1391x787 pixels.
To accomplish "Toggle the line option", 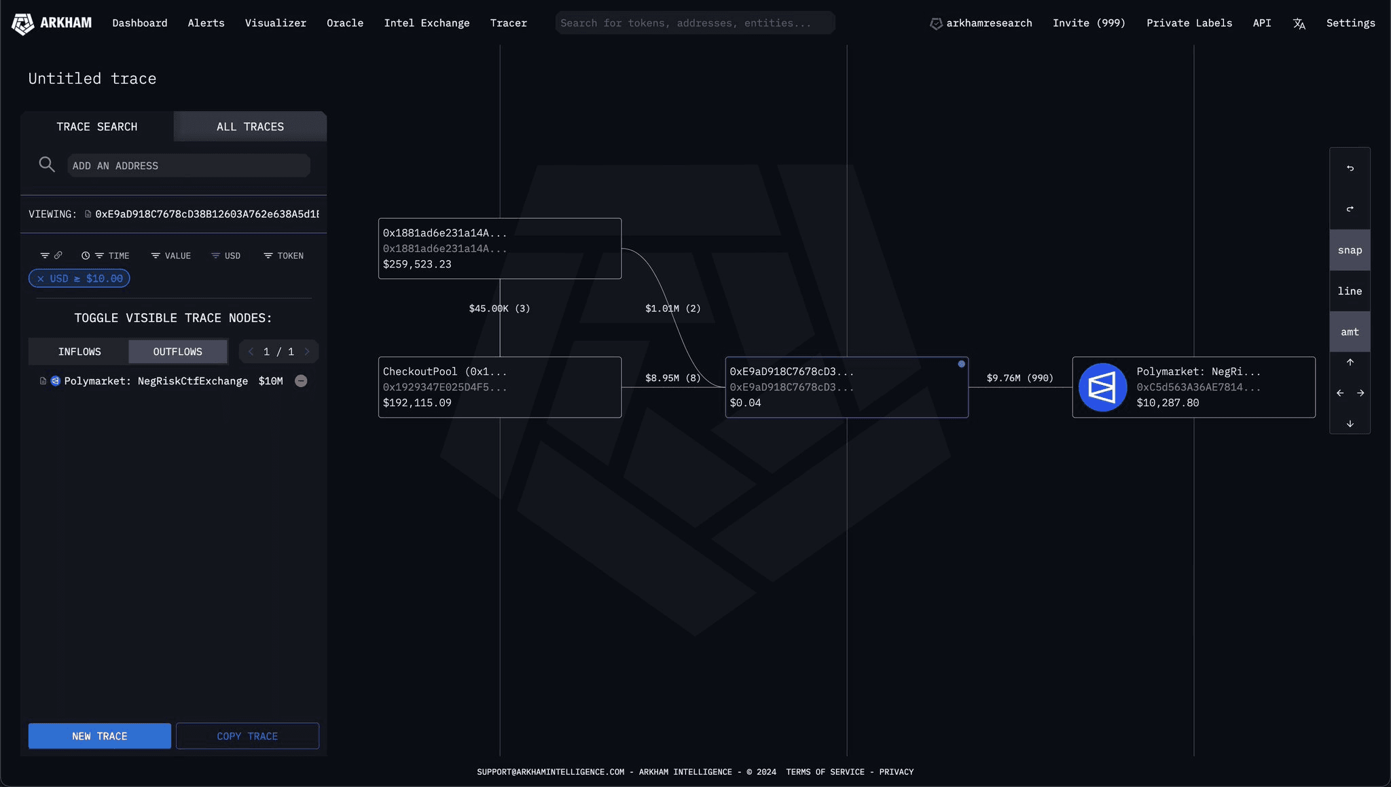I will pyautogui.click(x=1350, y=291).
